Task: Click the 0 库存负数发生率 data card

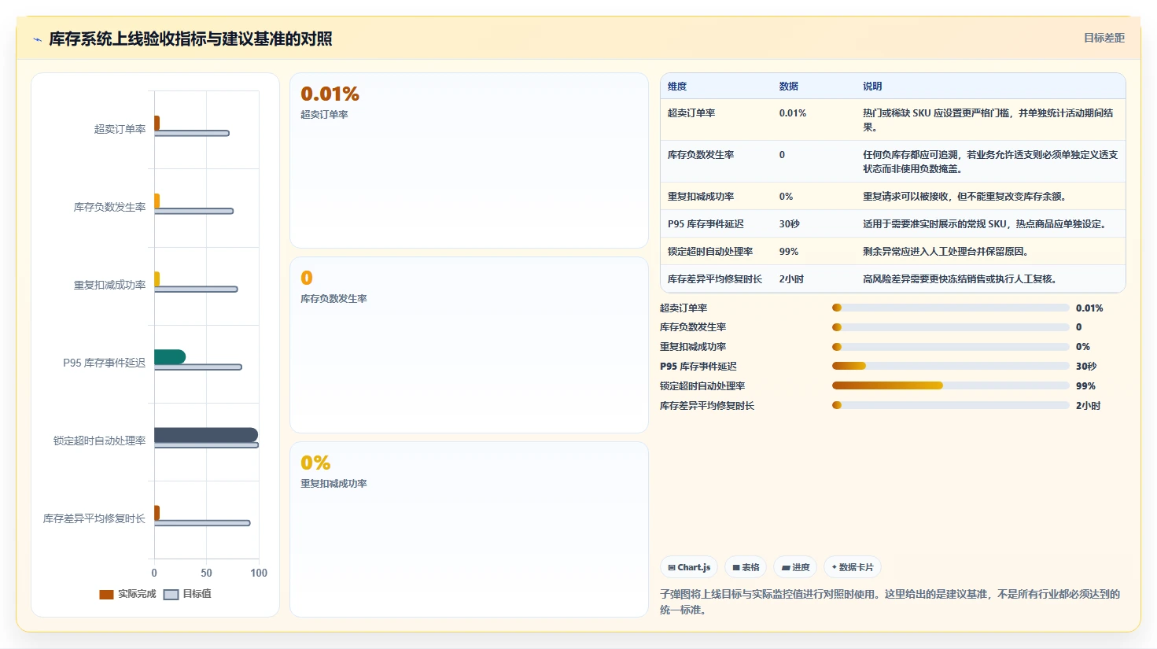Action: (469, 345)
